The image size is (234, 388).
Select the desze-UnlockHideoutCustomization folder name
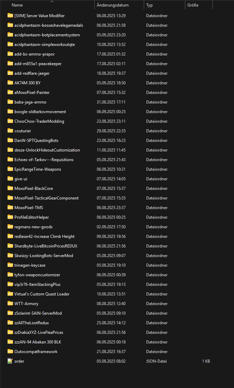coord(47,150)
